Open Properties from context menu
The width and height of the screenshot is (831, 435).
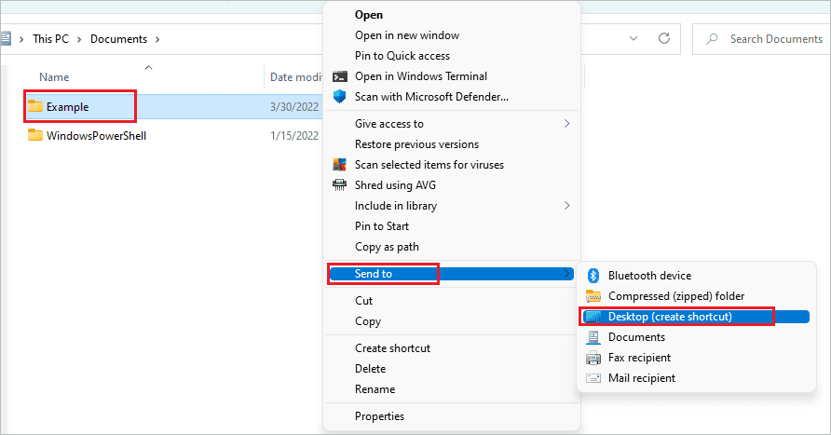point(379,416)
